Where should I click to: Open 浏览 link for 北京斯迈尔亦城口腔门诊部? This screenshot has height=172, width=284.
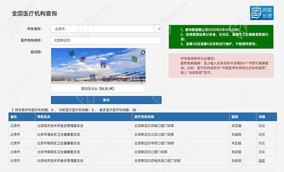[262, 126]
